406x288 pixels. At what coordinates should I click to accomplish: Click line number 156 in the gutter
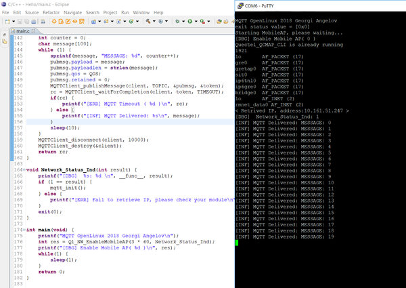click(x=18, y=121)
